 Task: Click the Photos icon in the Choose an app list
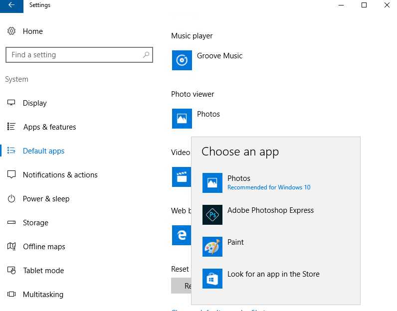point(212,183)
